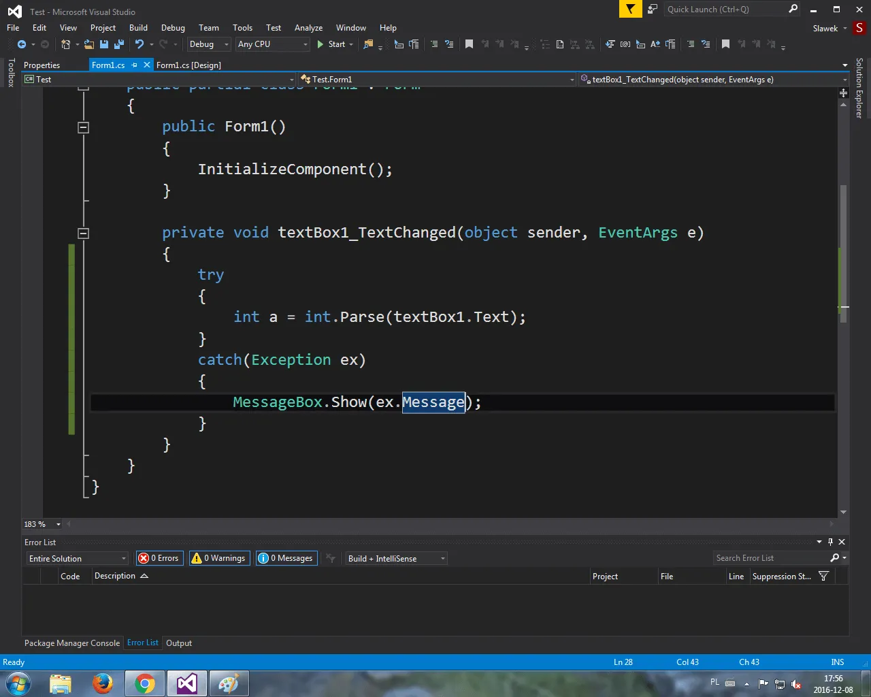The image size is (871, 697).
Task: Open the Output panel tab
Action: tap(179, 643)
